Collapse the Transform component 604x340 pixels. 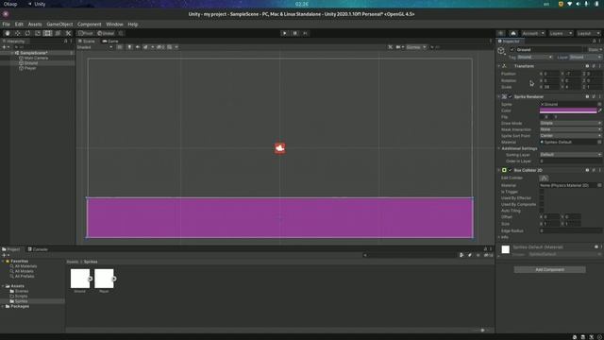[x=499, y=66]
